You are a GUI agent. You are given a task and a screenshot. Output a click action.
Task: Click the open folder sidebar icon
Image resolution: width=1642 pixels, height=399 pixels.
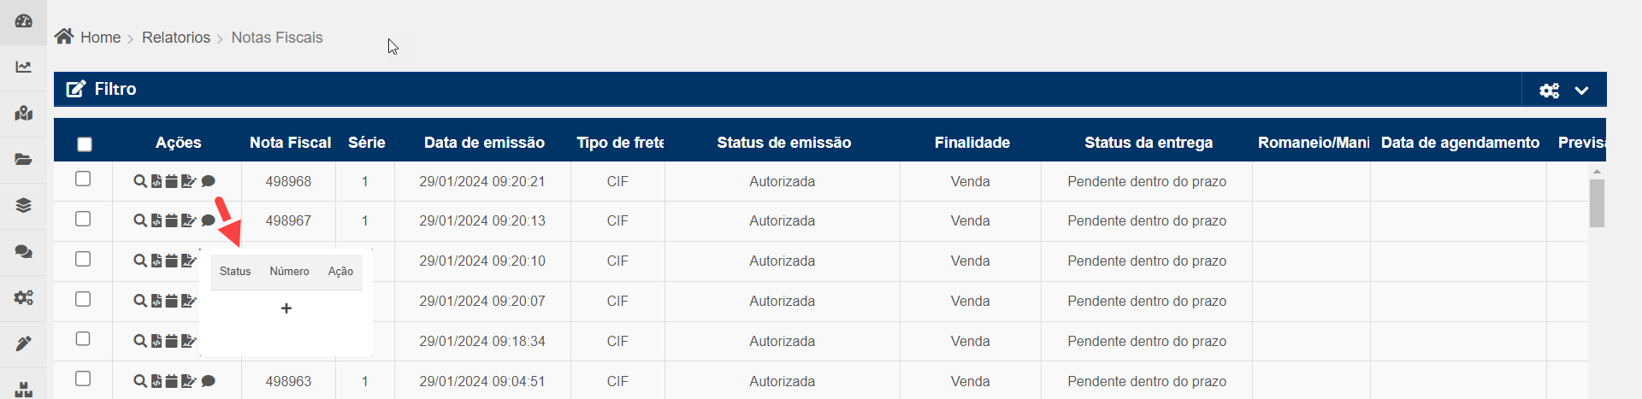[23, 159]
